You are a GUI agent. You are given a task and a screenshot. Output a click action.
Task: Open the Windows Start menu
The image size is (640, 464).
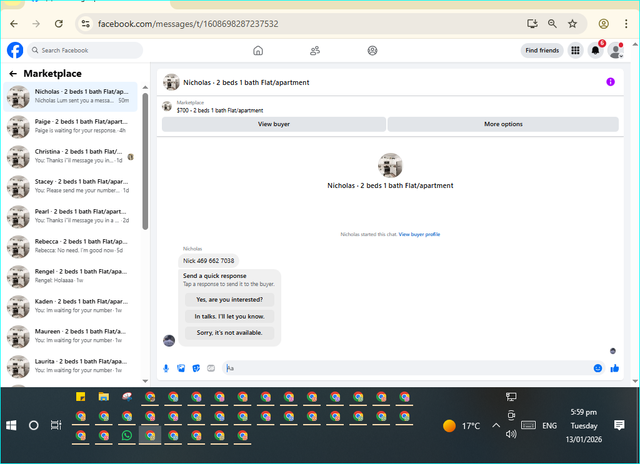click(11, 426)
